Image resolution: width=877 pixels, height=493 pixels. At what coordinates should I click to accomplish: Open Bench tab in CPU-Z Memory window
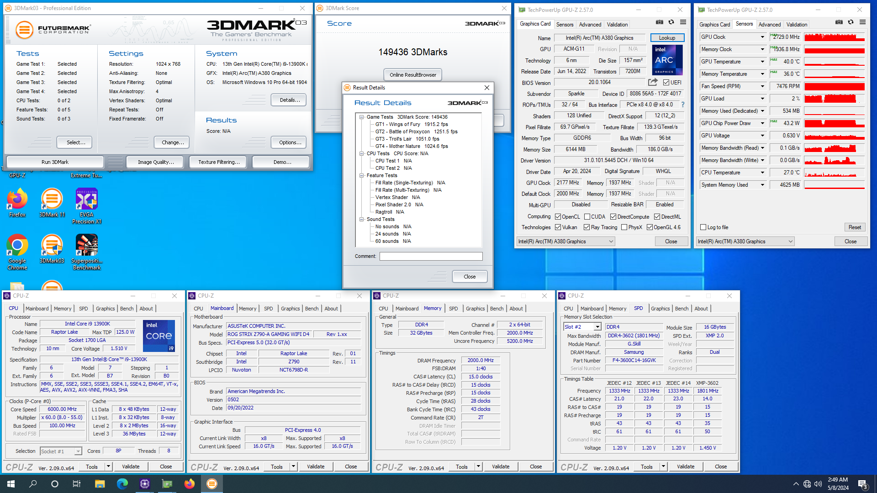pos(497,309)
